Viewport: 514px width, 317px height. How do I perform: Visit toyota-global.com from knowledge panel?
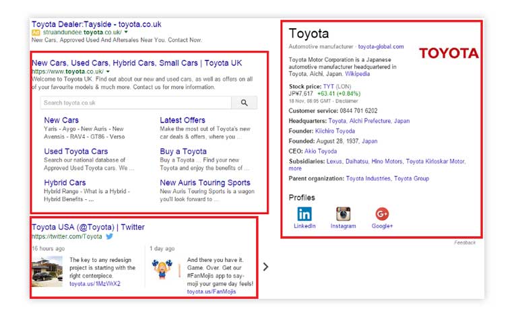click(x=381, y=46)
